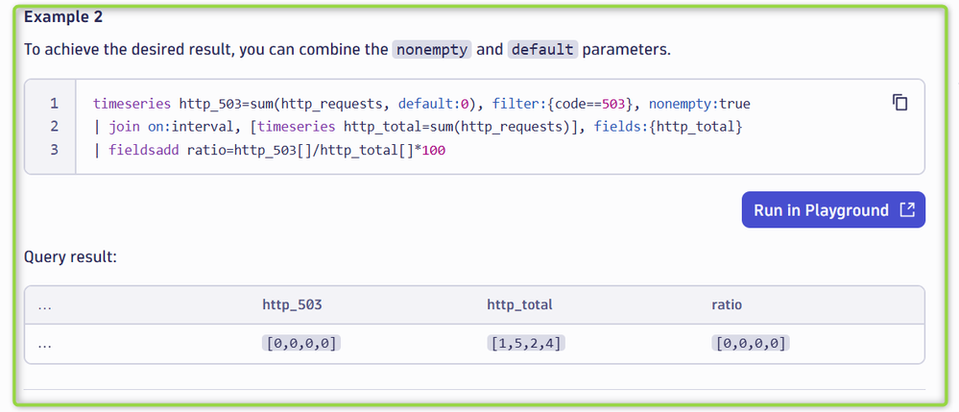Select line number 1 in code gutter
The height and width of the screenshot is (412, 959).
[x=54, y=103]
